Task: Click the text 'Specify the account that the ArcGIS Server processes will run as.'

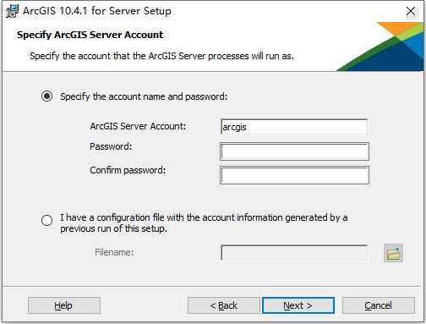Action: [x=161, y=56]
